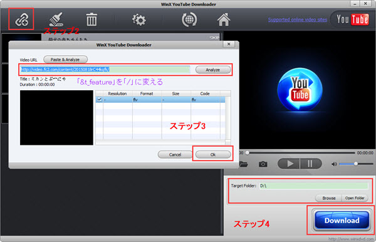Screen dimensions: 376x242
Task: Click the Format column header
Action: (x=147, y=93)
